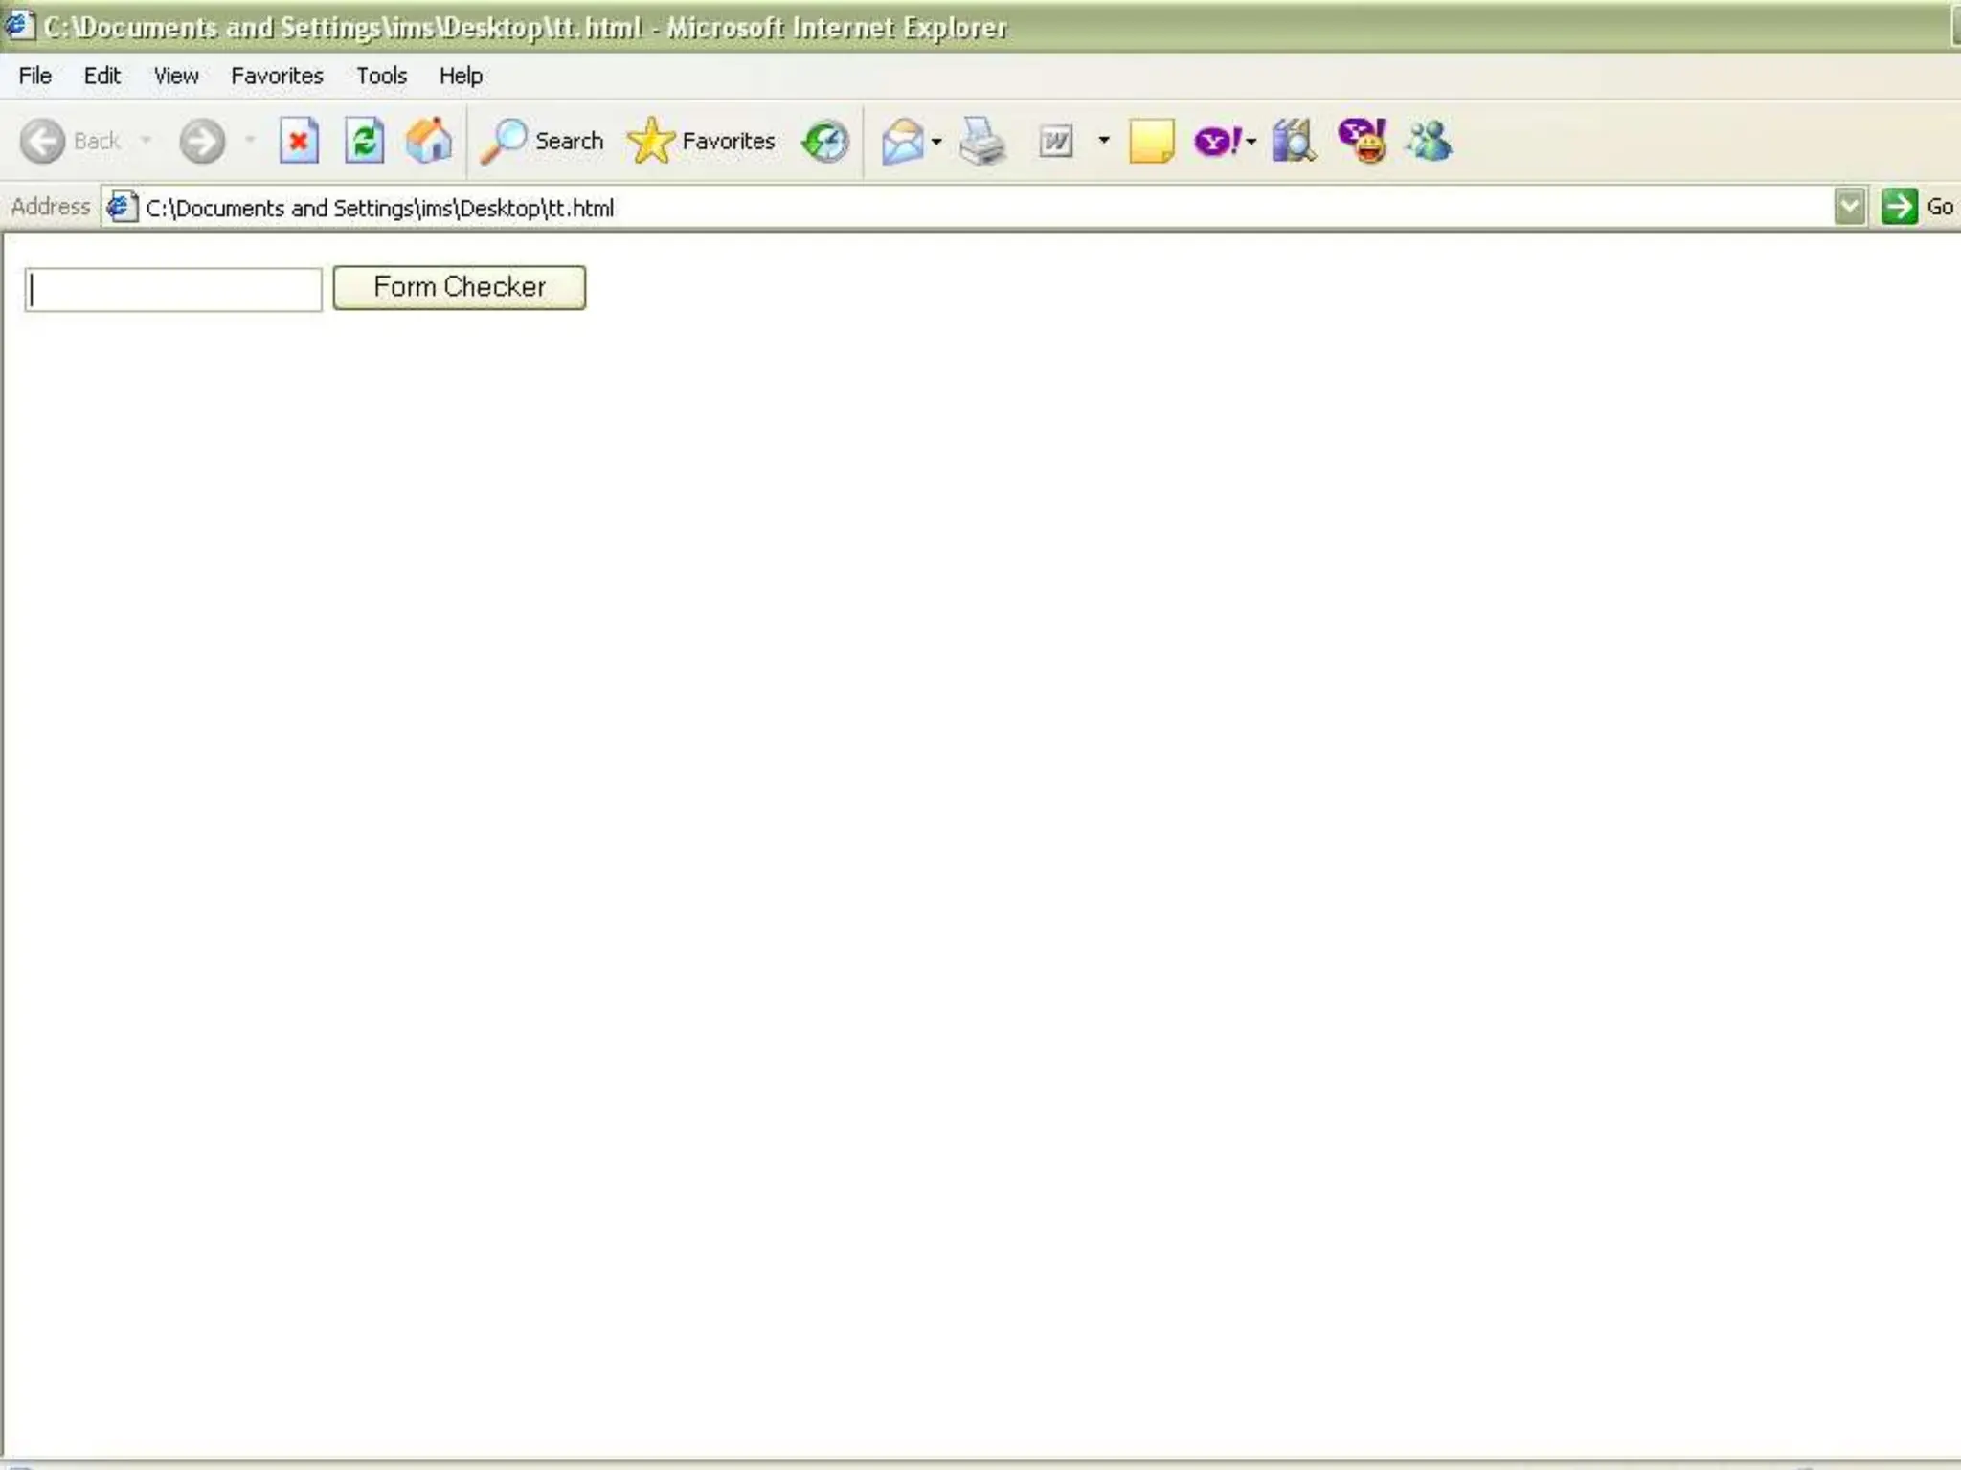The height and width of the screenshot is (1470, 1961).
Task: Click the Print icon
Action: pos(982,142)
